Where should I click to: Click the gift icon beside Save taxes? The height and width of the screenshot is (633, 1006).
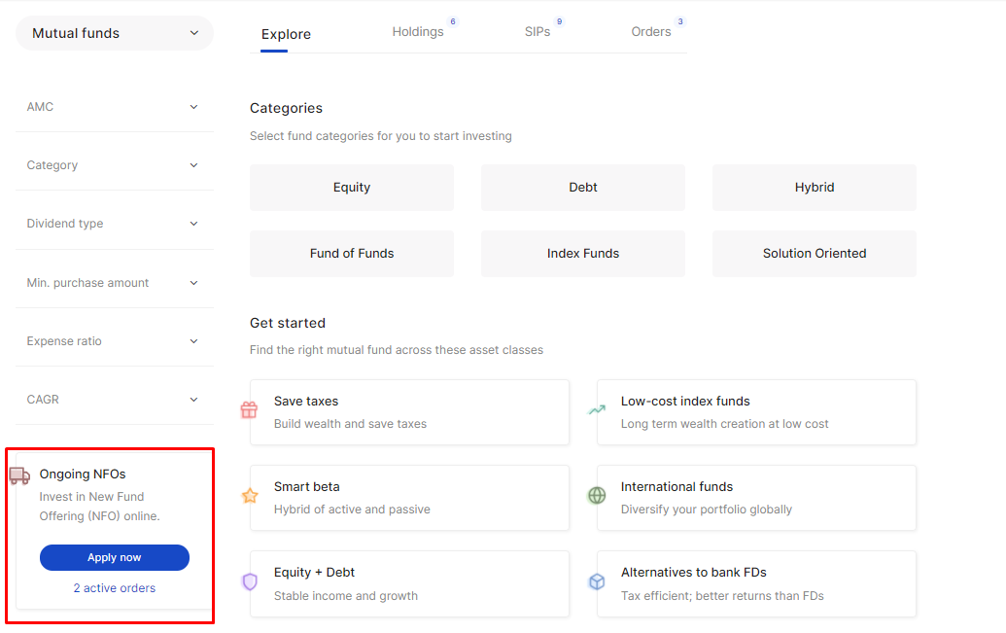pos(249,409)
